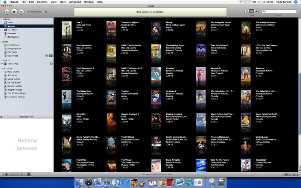Open the Tom Barnes user menu
The image size is (301, 188).
(x=284, y=2)
